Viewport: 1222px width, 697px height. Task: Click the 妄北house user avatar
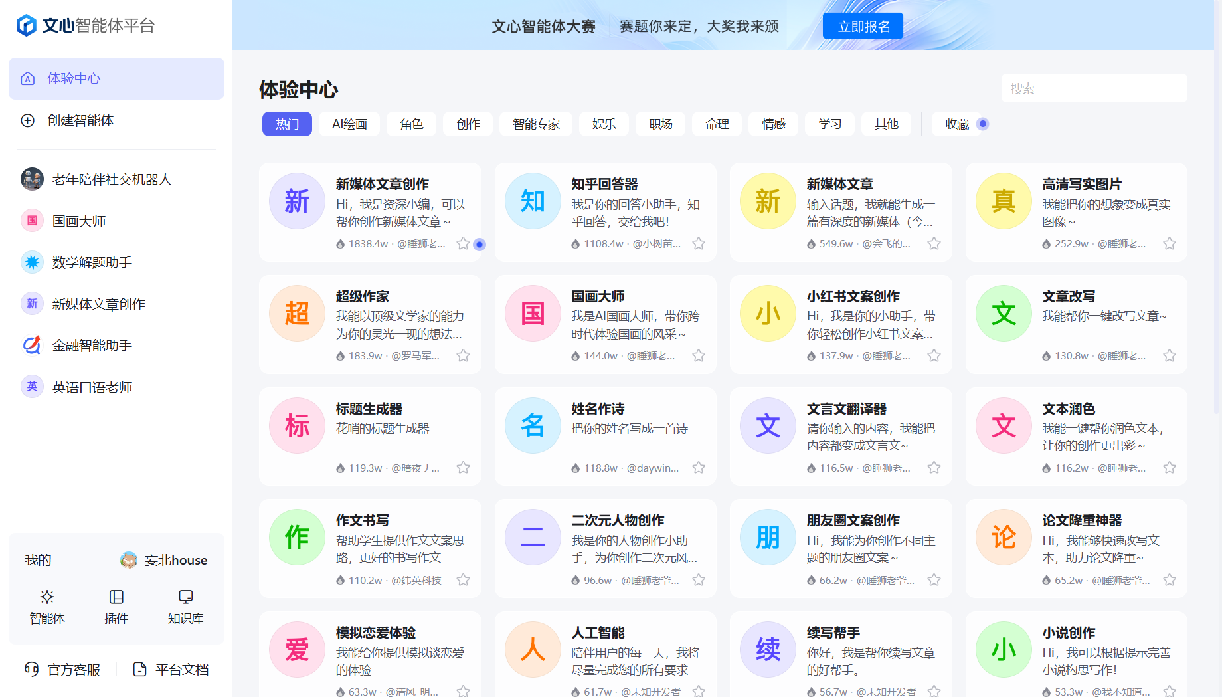[x=129, y=560]
